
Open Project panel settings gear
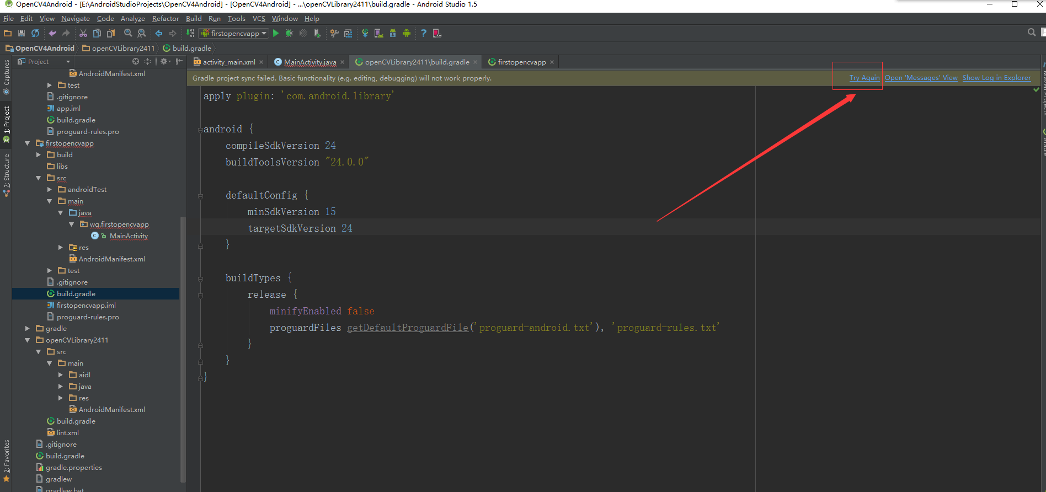[164, 61]
